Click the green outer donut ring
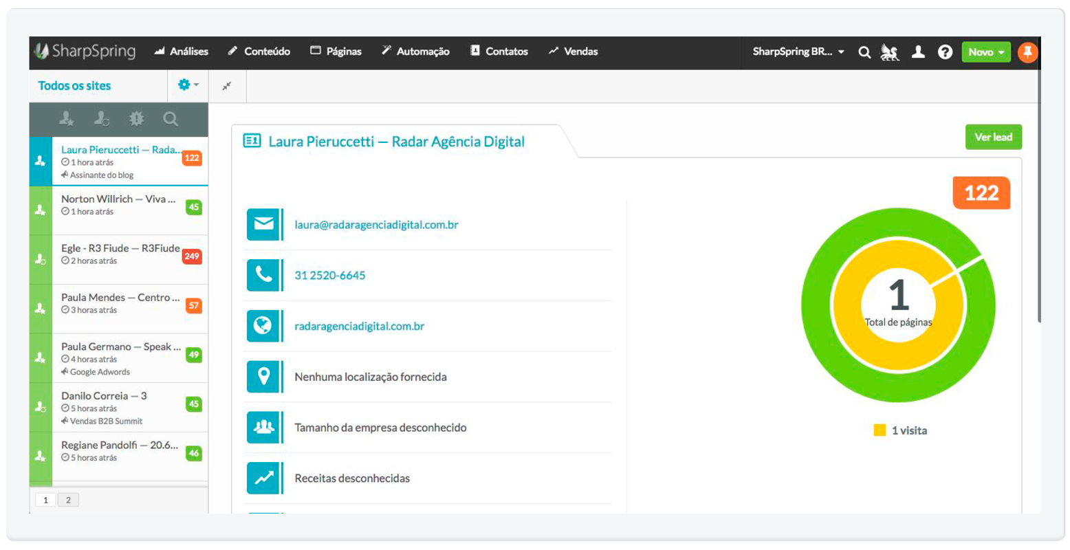1070x550 pixels. (816, 305)
